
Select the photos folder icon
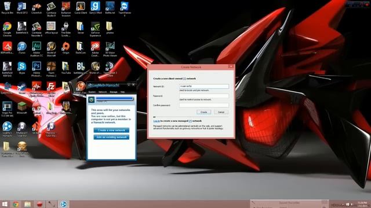point(110,28)
